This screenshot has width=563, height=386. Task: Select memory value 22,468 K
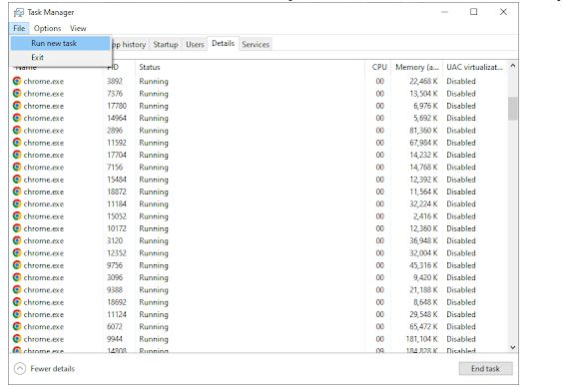(423, 82)
